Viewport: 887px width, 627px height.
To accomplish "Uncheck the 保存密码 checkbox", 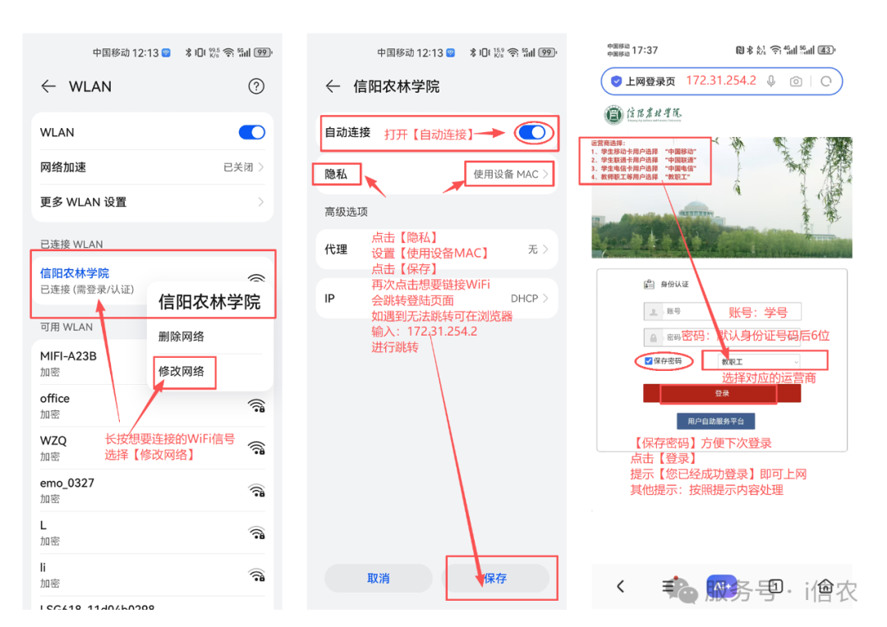I will 649,361.
